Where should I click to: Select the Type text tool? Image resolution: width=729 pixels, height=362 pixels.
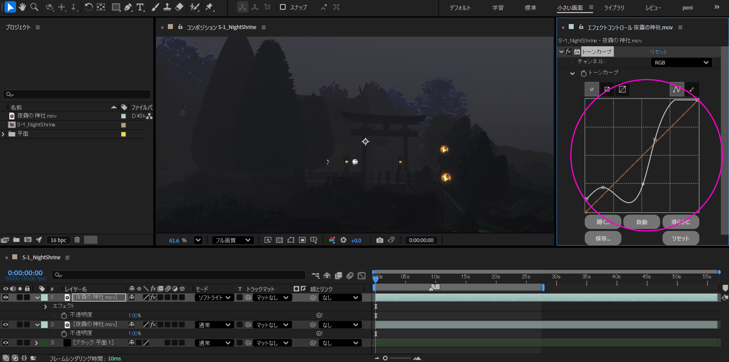140,7
